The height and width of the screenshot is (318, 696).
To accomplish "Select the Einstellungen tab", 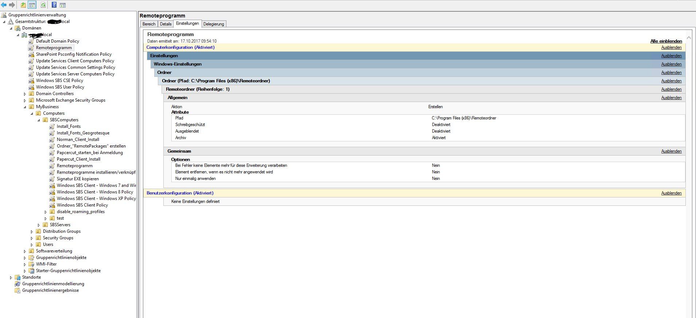I will click(187, 23).
